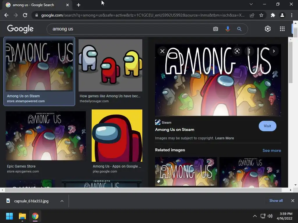The width and height of the screenshot is (298, 223).
Task: Click the Steam source icon
Action: (x=158, y=122)
